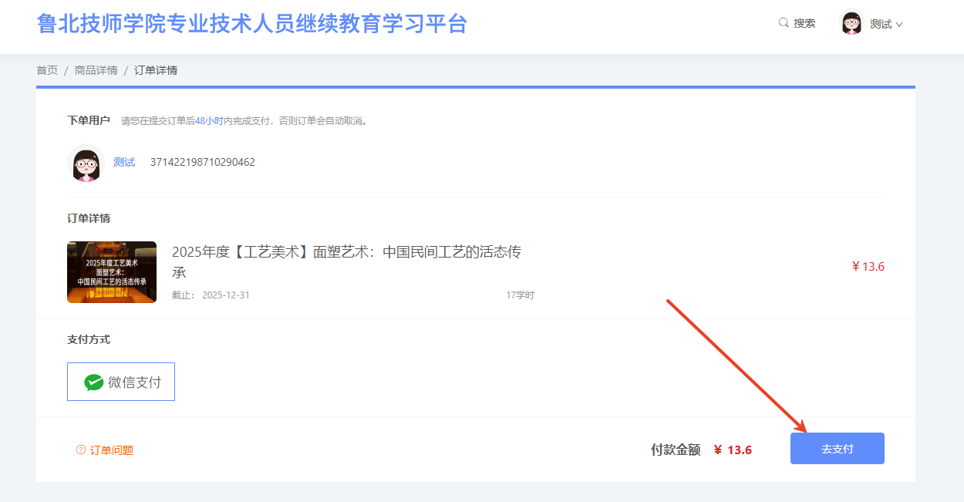Click the 订单问题 question icon

coord(80,450)
